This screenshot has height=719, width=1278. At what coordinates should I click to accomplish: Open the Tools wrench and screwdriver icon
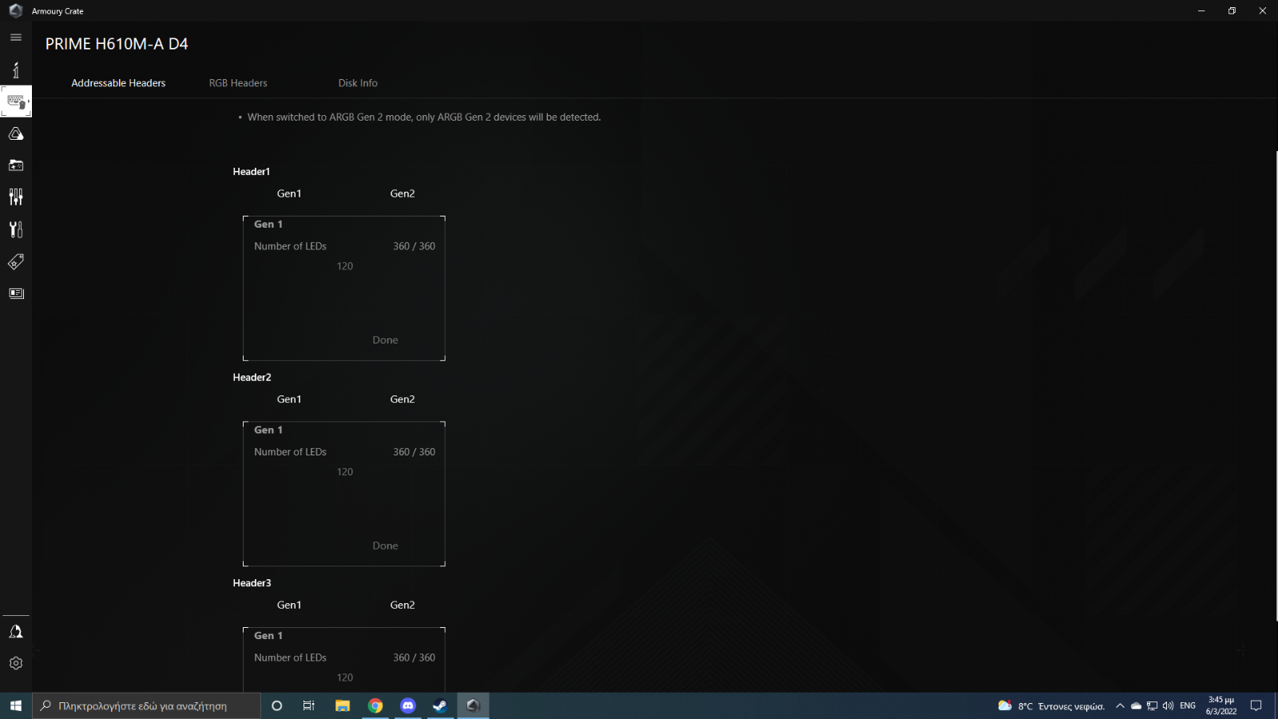(15, 229)
